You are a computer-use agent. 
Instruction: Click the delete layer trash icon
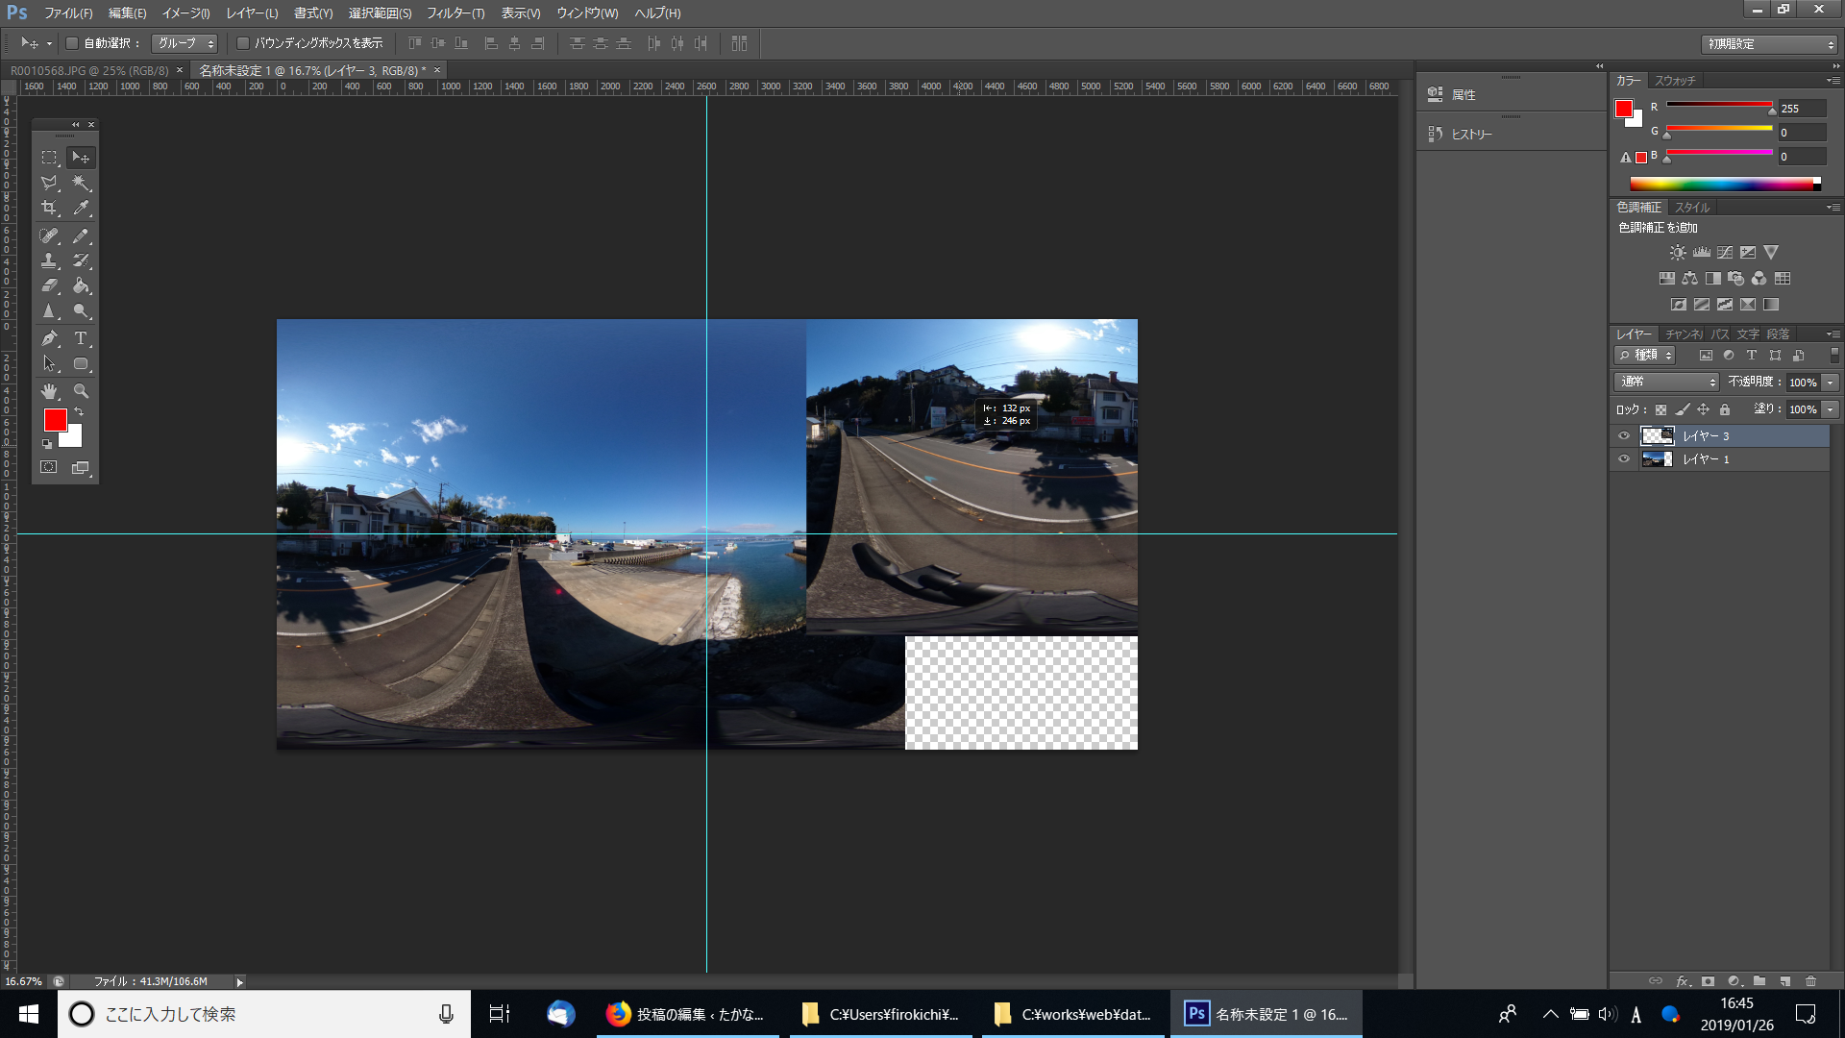coord(1810,981)
